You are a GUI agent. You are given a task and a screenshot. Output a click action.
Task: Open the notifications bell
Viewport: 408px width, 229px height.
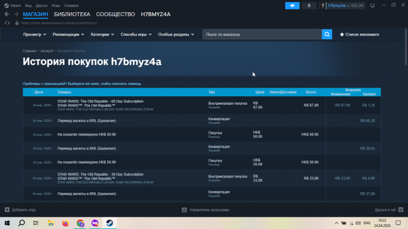pos(310,5)
